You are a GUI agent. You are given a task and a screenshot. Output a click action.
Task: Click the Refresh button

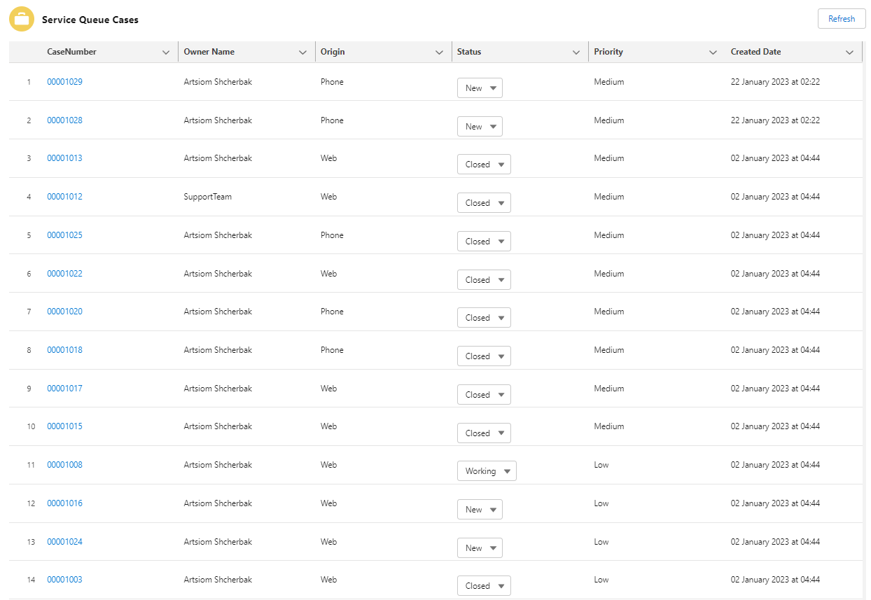click(842, 18)
